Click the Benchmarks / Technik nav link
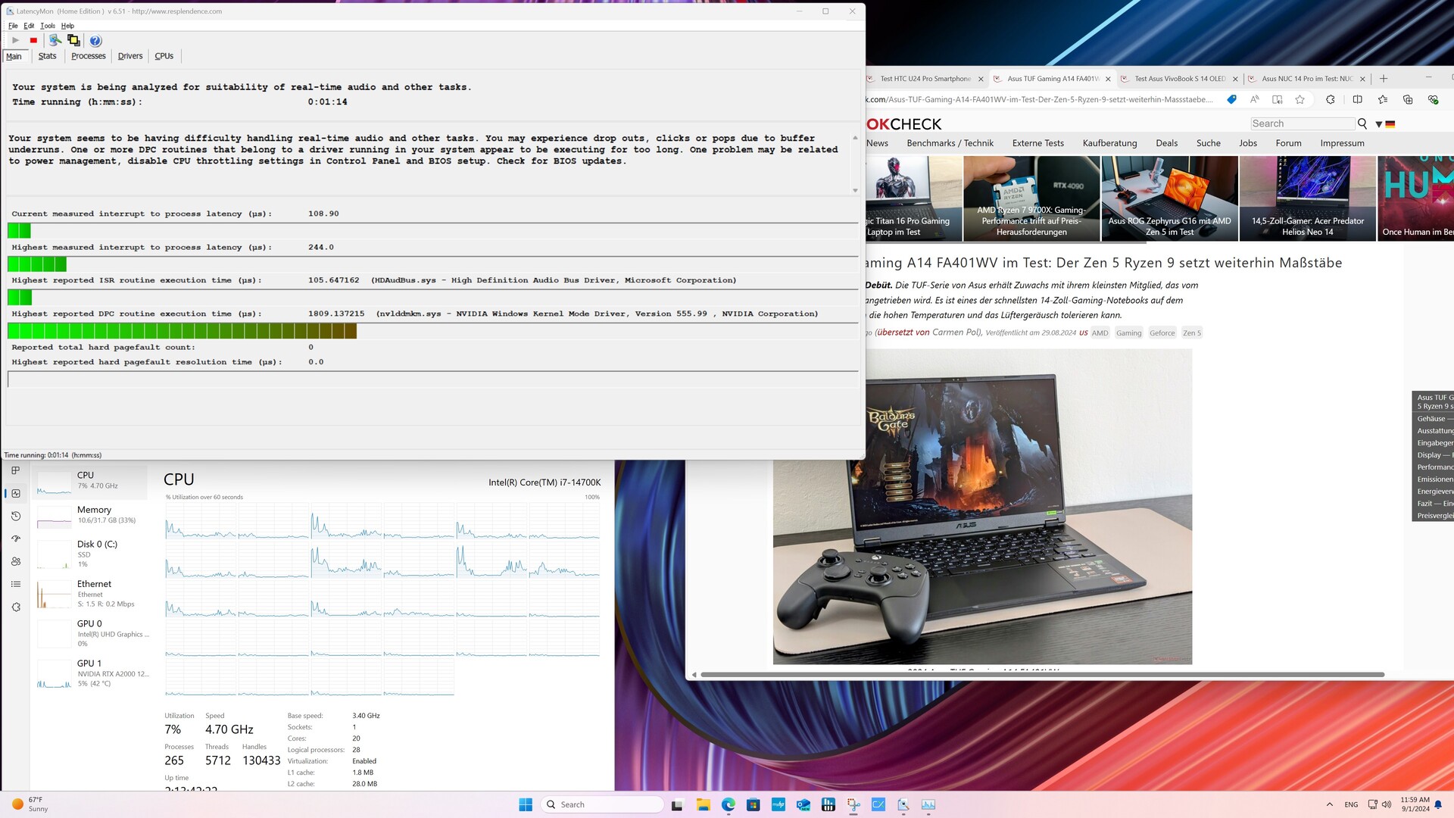Image resolution: width=1454 pixels, height=818 pixels. click(950, 143)
